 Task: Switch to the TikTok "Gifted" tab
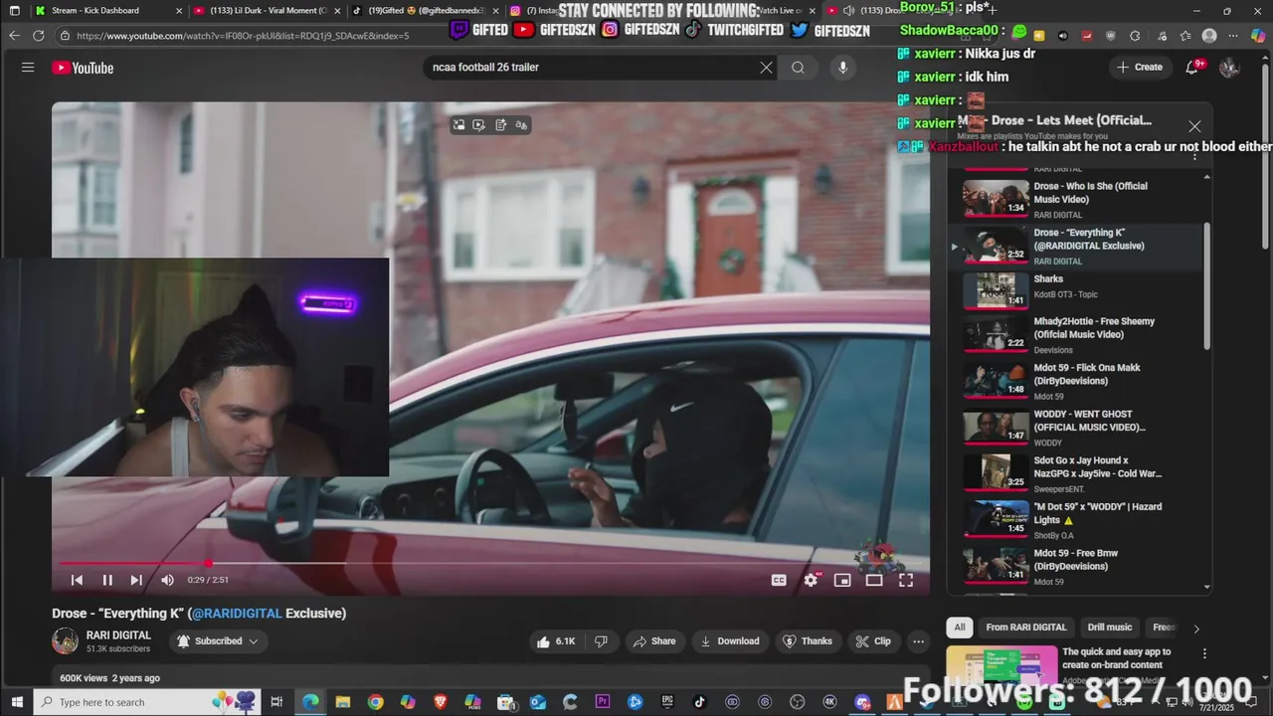[425, 11]
